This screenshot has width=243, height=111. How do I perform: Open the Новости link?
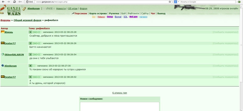(61, 9)
